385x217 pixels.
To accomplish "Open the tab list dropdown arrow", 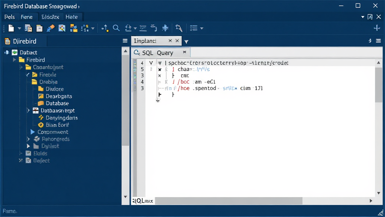I will pyautogui.click(x=186, y=41).
